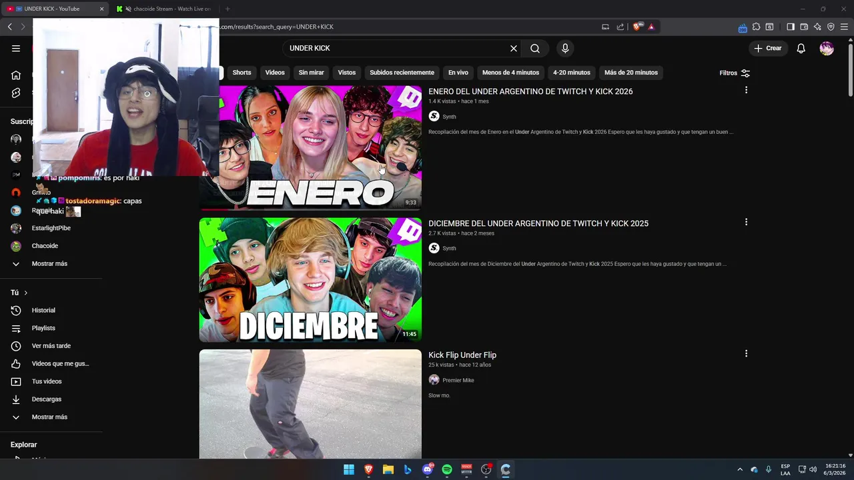The width and height of the screenshot is (854, 480).
Task: Click the share page icon in address bar
Action: click(620, 27)
